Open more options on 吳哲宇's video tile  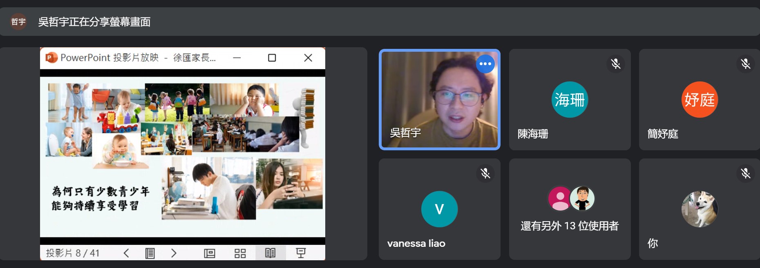point(485,64)
